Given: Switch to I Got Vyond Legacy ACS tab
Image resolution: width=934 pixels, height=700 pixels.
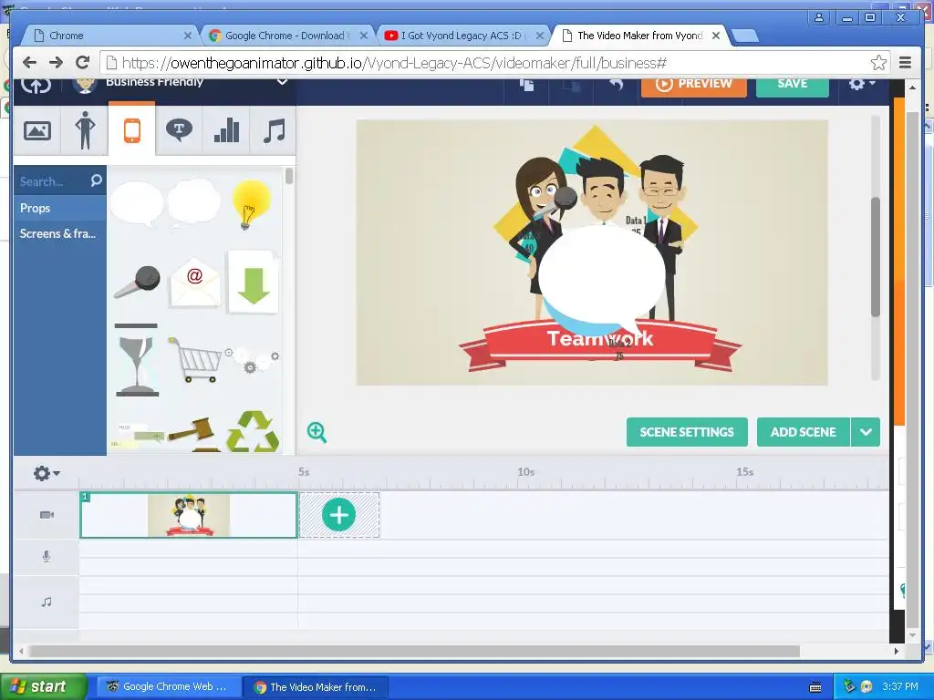Looking at the screenshot, I should [x=463, y=36].
